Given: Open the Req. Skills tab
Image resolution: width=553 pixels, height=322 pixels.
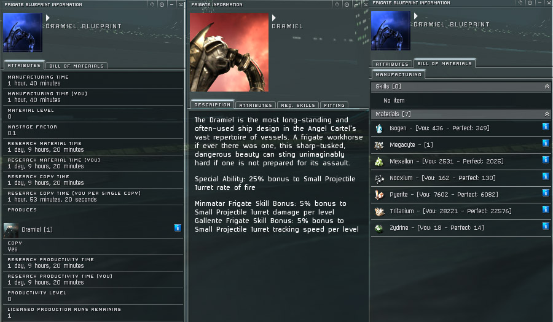Looking at the screenshot, I should click(297, 105).
